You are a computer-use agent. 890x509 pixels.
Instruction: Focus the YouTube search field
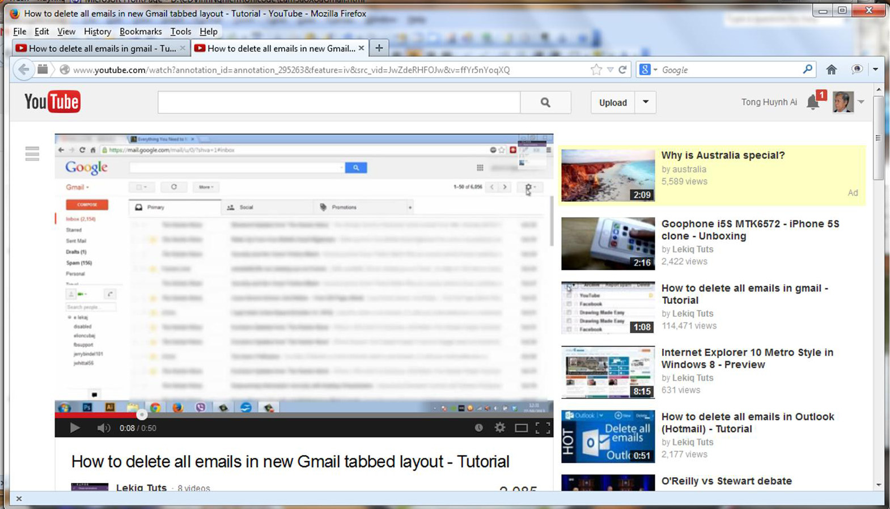point(339,103)
